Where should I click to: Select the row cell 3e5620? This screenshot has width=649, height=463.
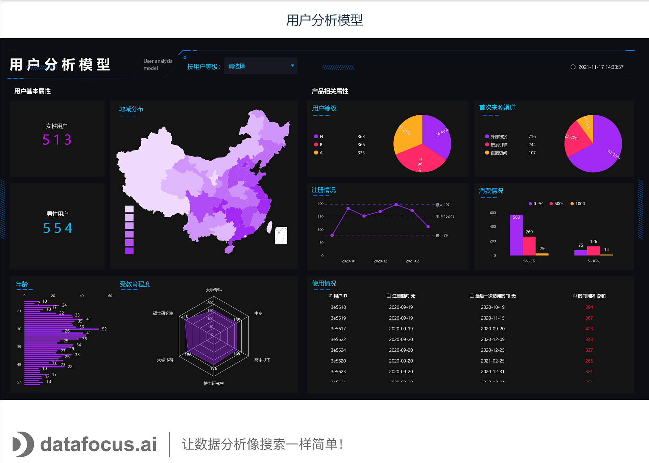point(338,361)
